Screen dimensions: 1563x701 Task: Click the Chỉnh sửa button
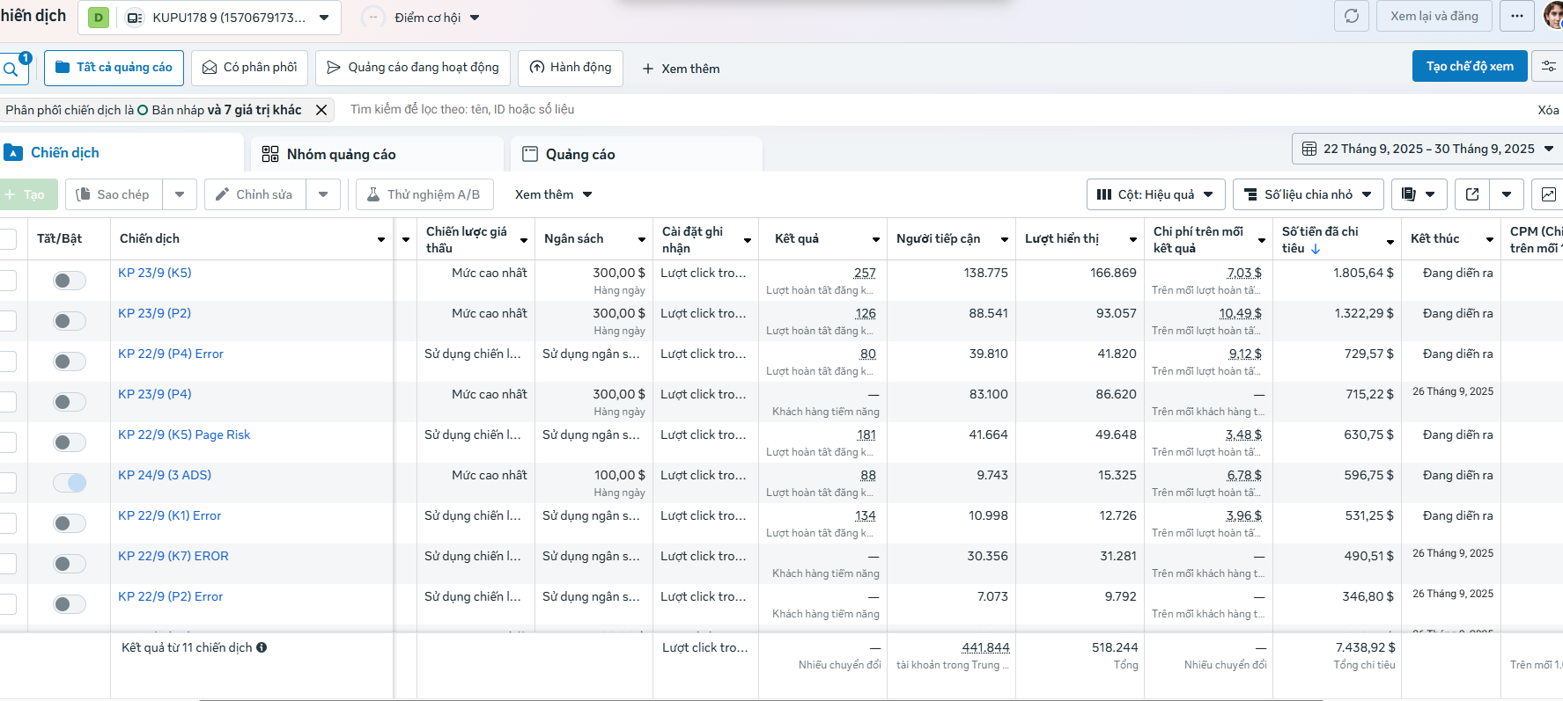coord(255,194)
